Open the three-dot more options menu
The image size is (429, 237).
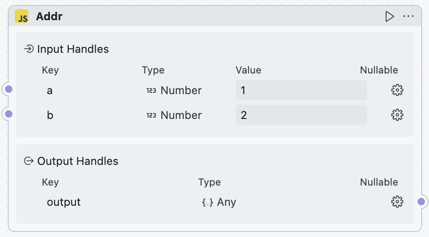point(408,17)
